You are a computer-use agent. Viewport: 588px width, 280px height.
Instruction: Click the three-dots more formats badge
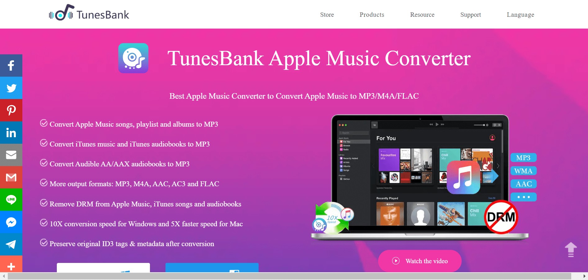click(x=523, y=197)
